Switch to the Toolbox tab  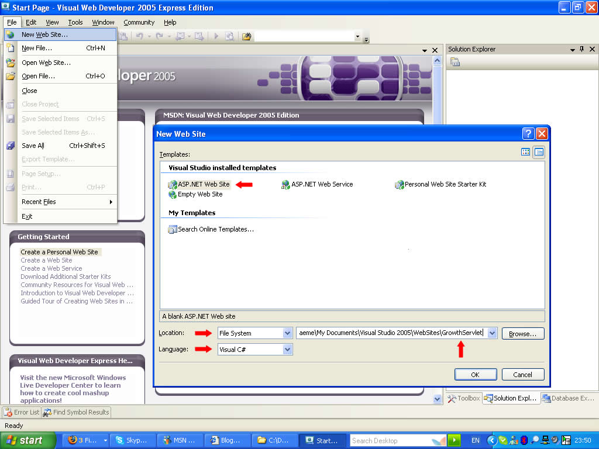(464, 398)
